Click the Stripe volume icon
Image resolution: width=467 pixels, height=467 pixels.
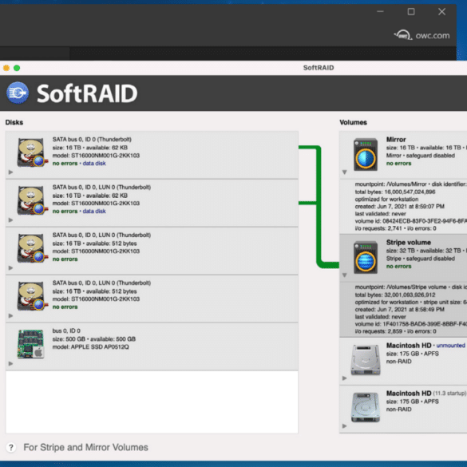coord(366,258)
